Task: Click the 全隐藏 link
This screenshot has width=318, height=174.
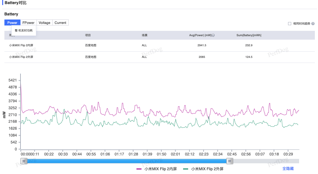Action: tap(288, 169)
